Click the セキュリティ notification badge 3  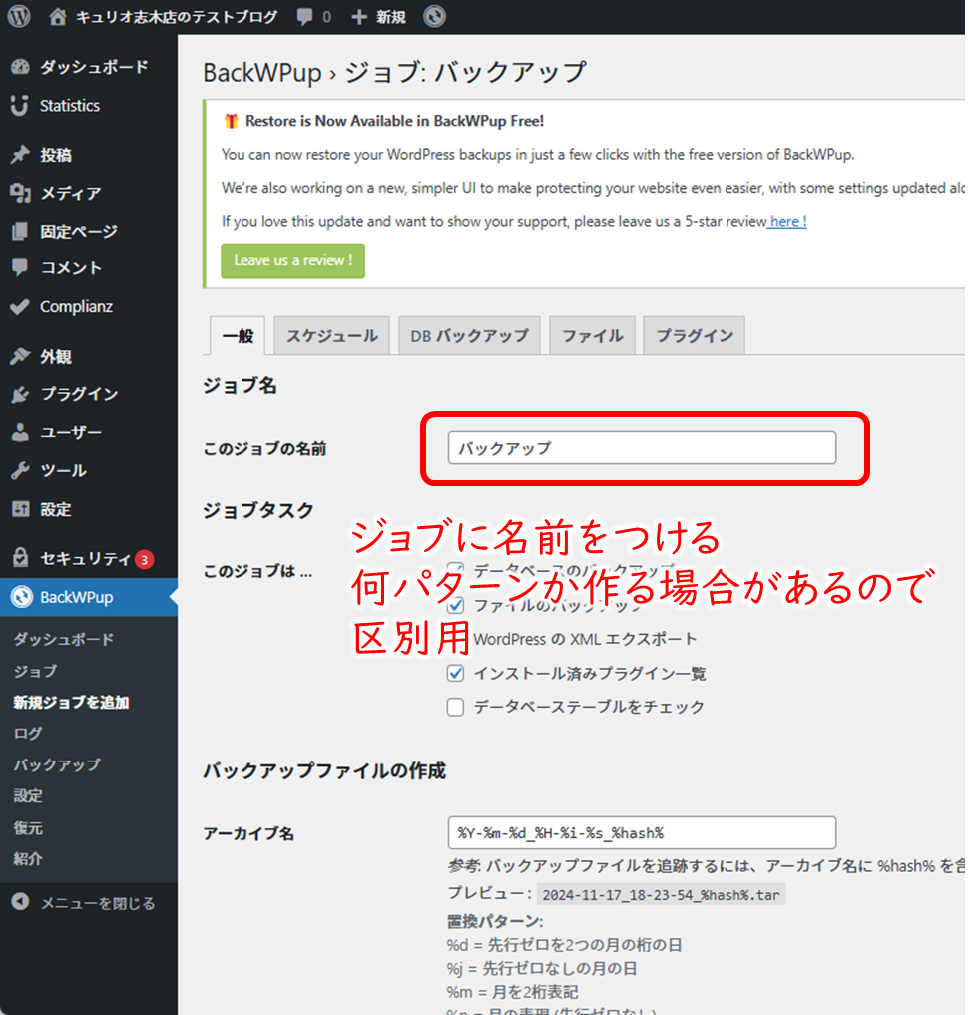tap(145, 559)
